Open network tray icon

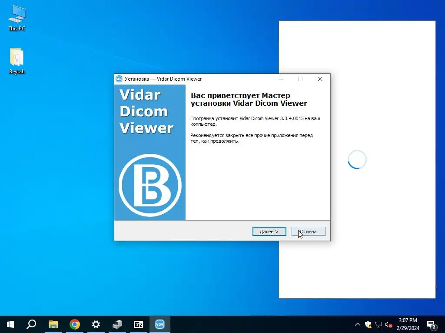click(x=379, y=324)
